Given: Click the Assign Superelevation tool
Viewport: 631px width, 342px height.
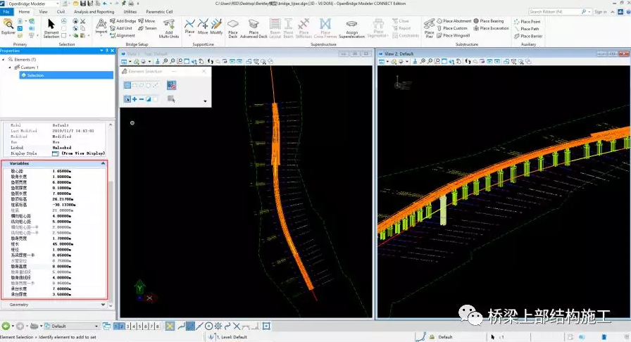Looking at the screenshot, I should pyautogui.click(x=351, y=28).
